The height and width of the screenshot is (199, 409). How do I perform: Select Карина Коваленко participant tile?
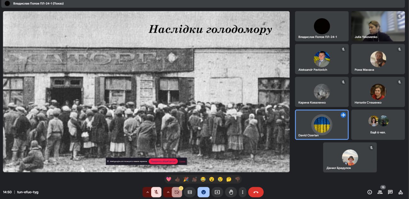coord(322,92)
